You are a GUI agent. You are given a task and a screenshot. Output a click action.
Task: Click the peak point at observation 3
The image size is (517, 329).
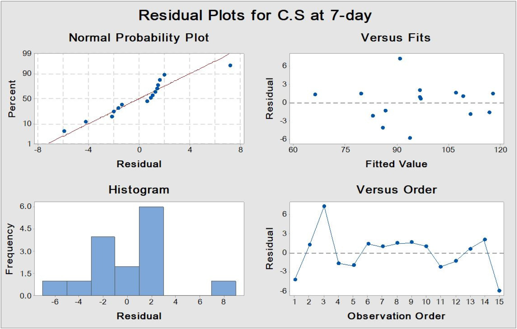pos(324,206)
